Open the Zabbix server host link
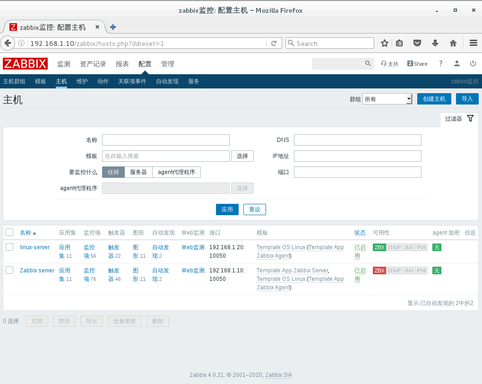Image resolution: width=482 pixels, height=384 pixels. click(37, 271)
